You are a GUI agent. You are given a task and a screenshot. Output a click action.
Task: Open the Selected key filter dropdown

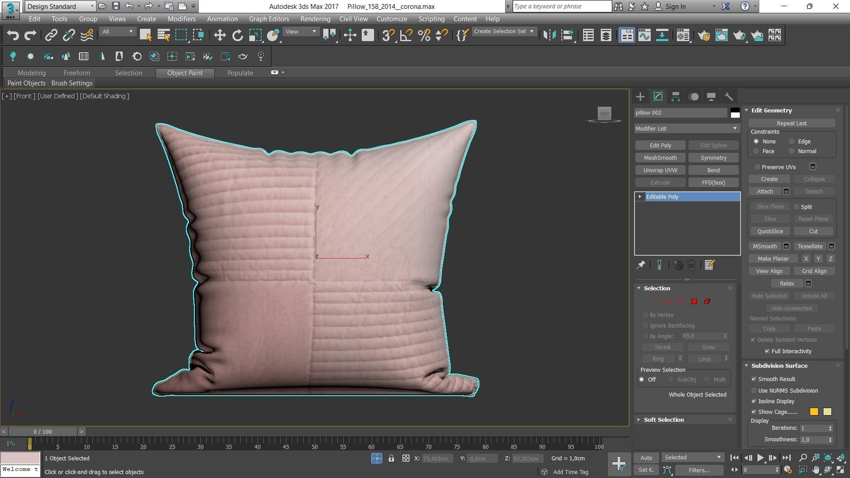[692, 458]
